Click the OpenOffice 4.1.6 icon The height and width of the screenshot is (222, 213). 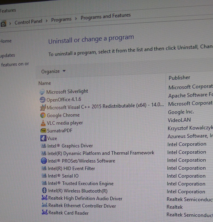(x=43, y=100)
